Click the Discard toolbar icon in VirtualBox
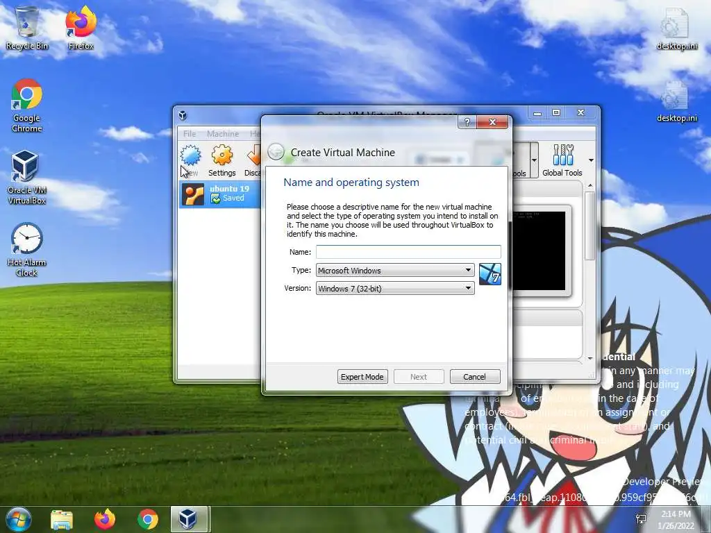This screenshot has width=711, height=533. coord(253,160)
